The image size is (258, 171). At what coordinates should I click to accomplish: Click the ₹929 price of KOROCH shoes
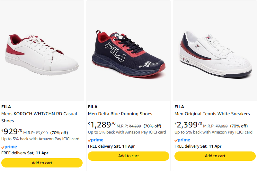12,132
